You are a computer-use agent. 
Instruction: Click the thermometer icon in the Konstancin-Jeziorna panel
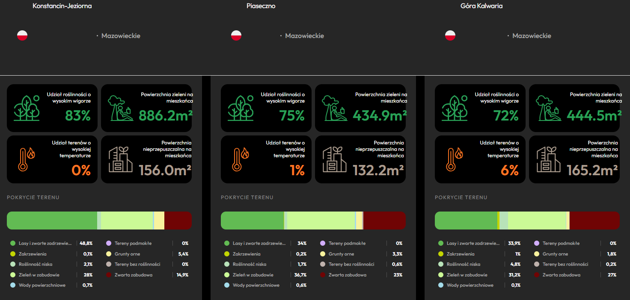(27, 159)
